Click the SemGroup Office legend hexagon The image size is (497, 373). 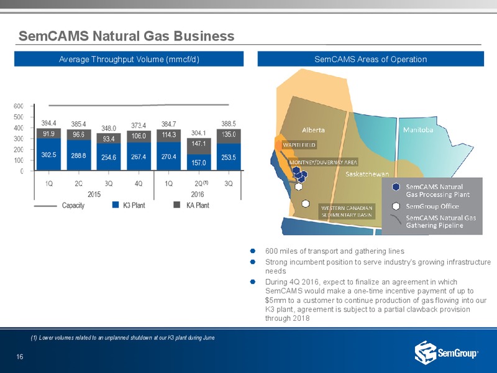pos(396,206)
